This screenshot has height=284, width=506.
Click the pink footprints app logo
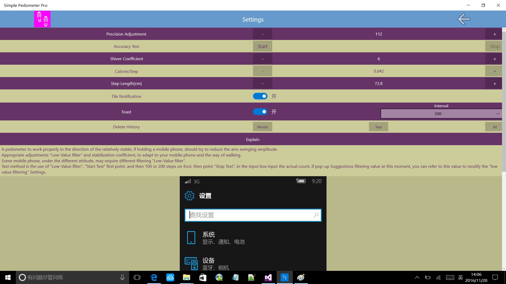point(42,19)
